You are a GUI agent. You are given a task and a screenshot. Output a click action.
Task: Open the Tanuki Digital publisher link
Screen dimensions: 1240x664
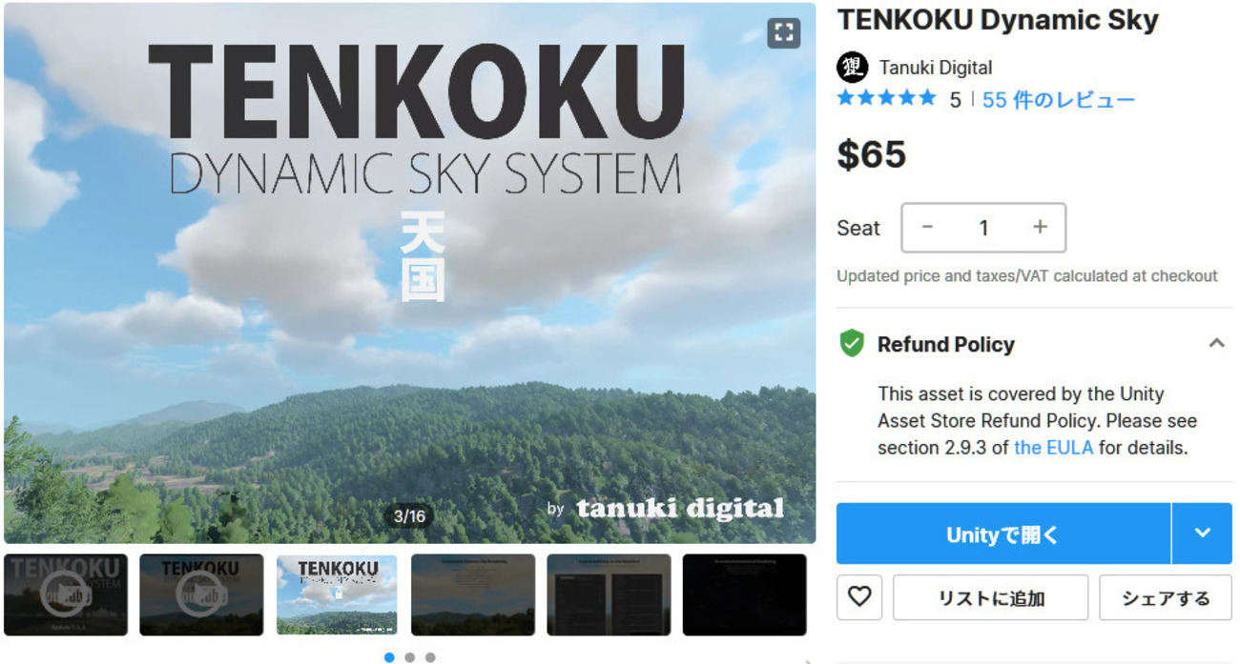pos(935,68)
